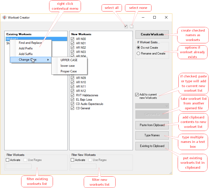Viewport: 209px width, 188px height.
Task: Click the Type Names button
Action: tap(152, 135)
